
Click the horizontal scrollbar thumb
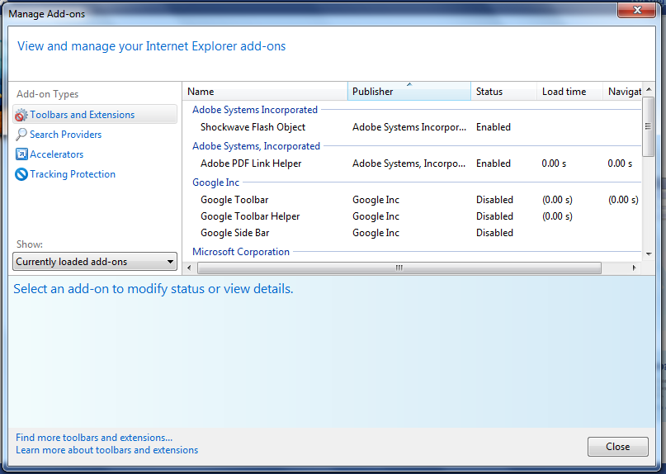399,268
